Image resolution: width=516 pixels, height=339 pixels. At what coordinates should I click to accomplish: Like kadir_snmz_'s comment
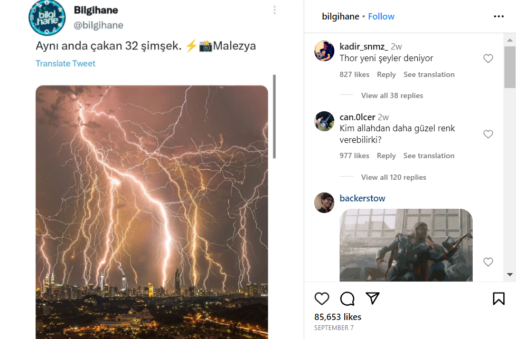pyautogui.click(x=489, y=59)
